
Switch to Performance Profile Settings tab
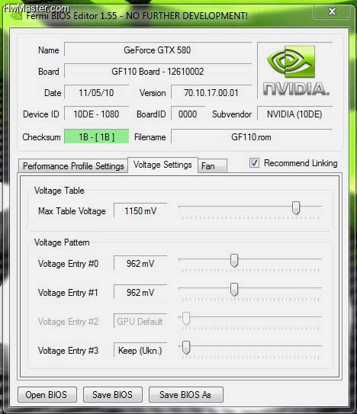coord(73,166)
